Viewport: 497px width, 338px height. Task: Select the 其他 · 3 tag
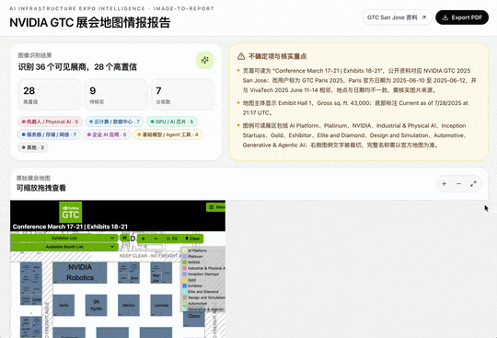(x=33, y=147)
